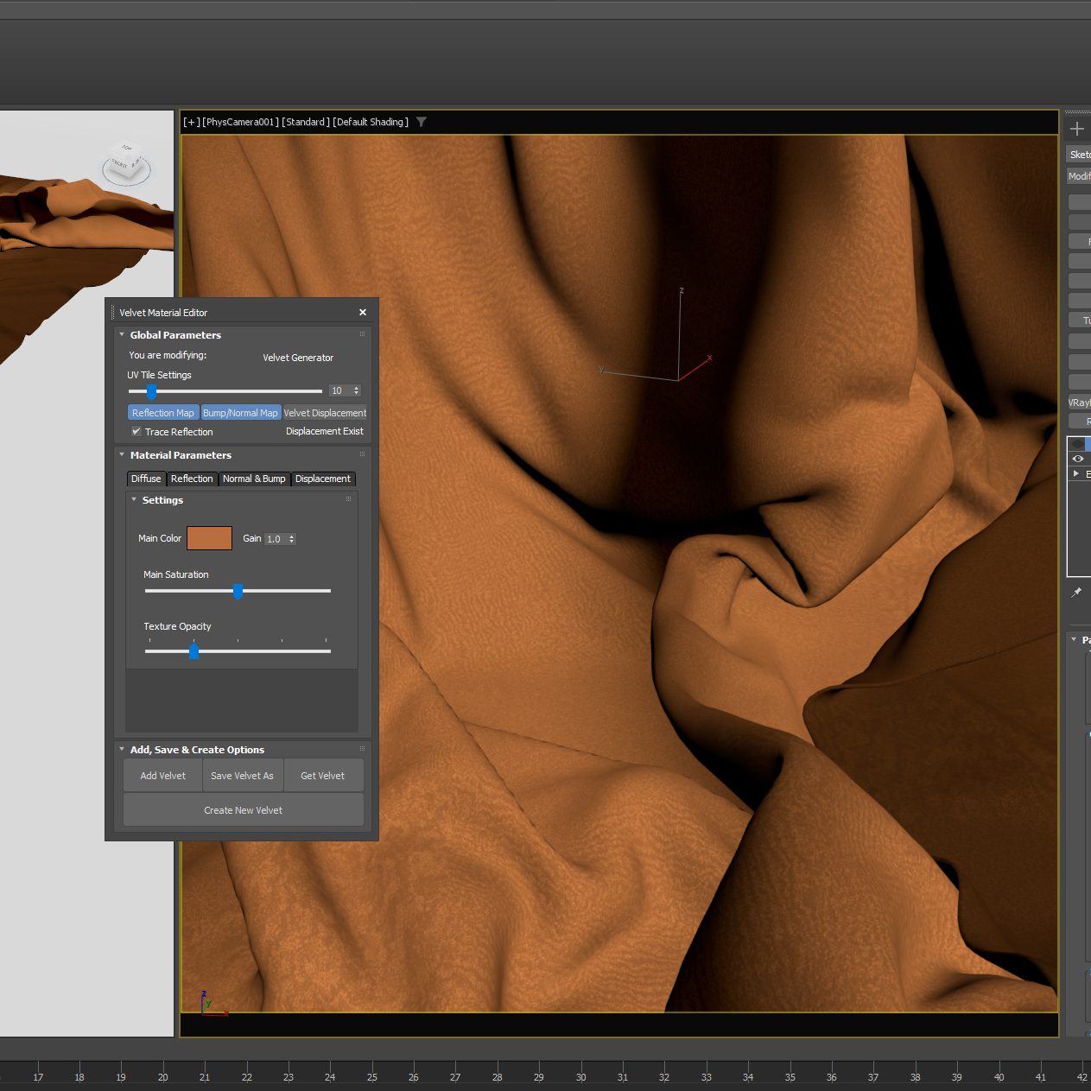1091x1091 pixels.
Task: Open the viewport [+] general menu
Action: pyautogui.click(x=192, y=122)
